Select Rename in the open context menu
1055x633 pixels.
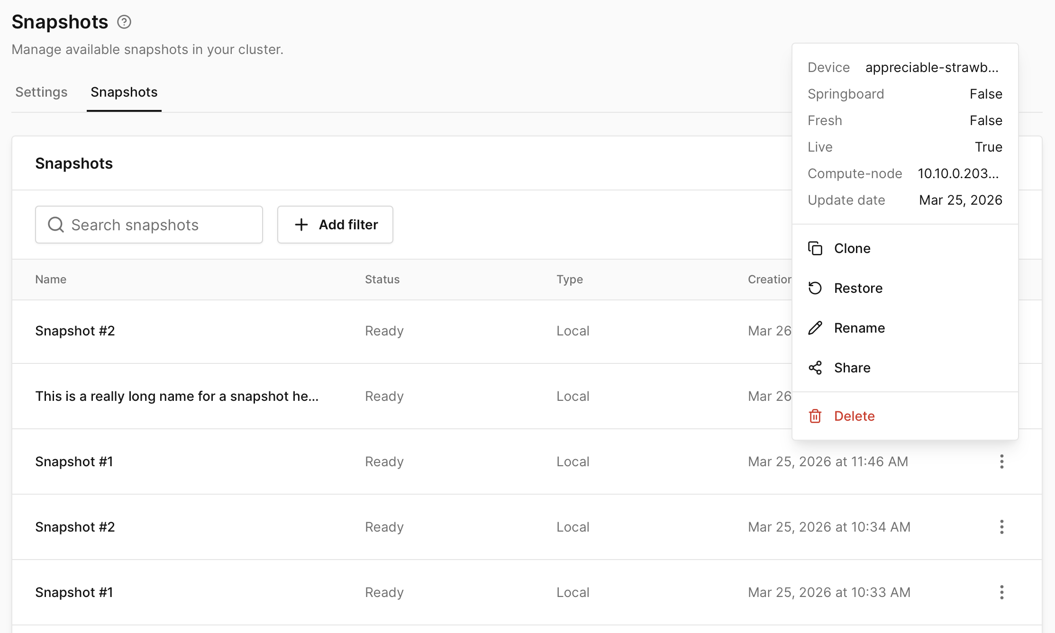(x=859, y=328)
